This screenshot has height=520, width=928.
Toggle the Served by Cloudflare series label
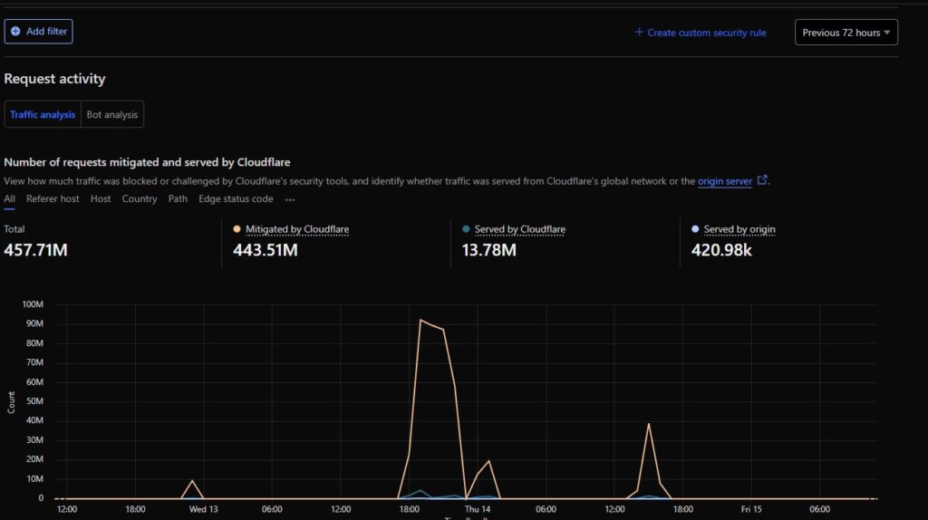tap(519, 230)
